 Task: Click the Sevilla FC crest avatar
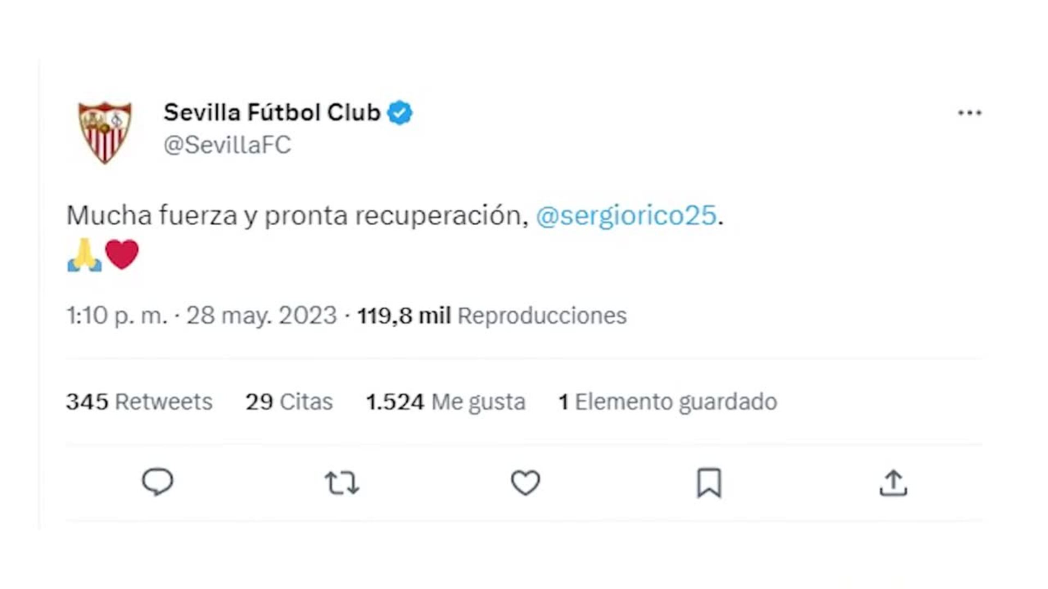point(105,132)
